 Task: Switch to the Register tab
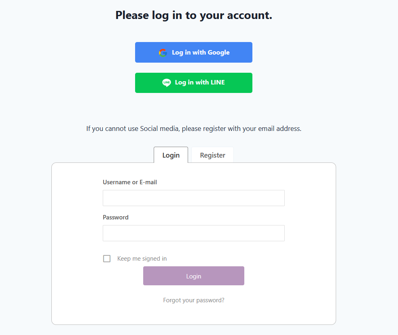point(212,155)
